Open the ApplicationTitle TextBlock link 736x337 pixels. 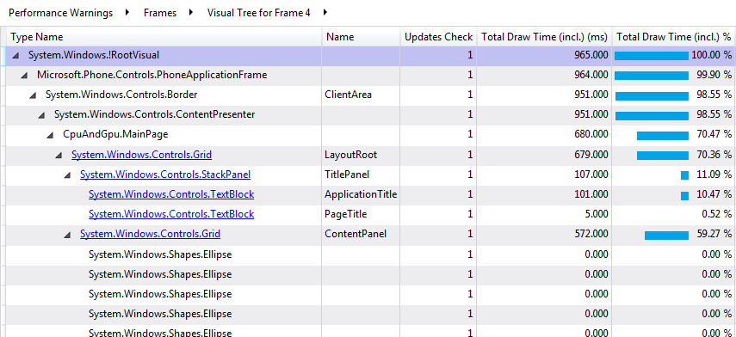point(171,194)
